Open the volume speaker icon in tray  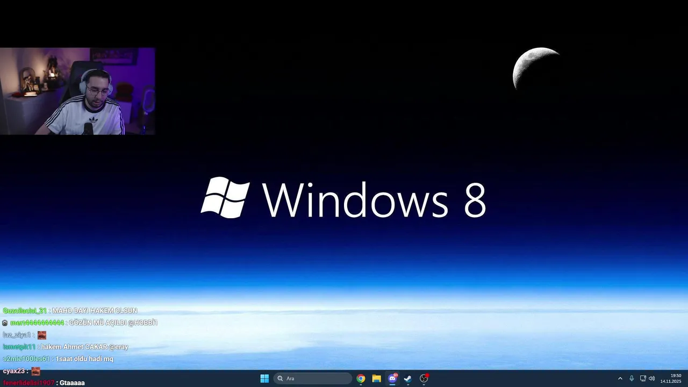click(652, 378)
